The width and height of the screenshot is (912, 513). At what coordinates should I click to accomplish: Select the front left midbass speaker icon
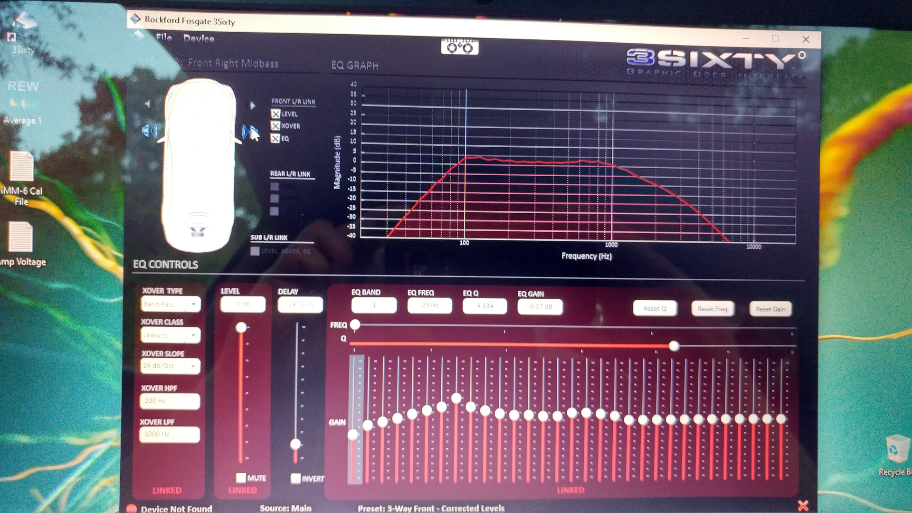149,130
